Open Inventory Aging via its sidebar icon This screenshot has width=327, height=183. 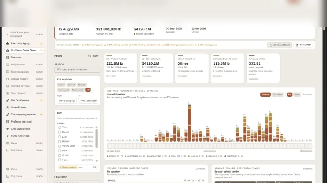tap(8, 43)
